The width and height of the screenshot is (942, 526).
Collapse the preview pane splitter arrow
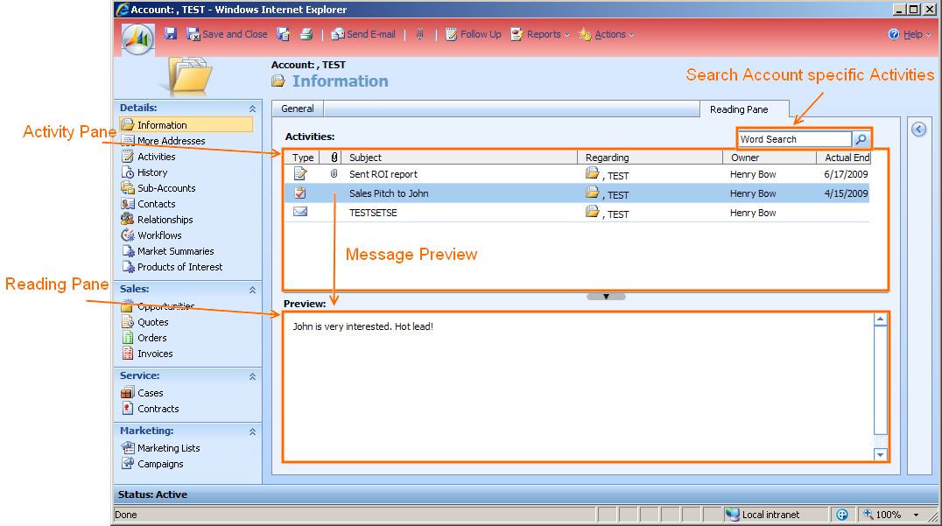[x=606, y=297]
